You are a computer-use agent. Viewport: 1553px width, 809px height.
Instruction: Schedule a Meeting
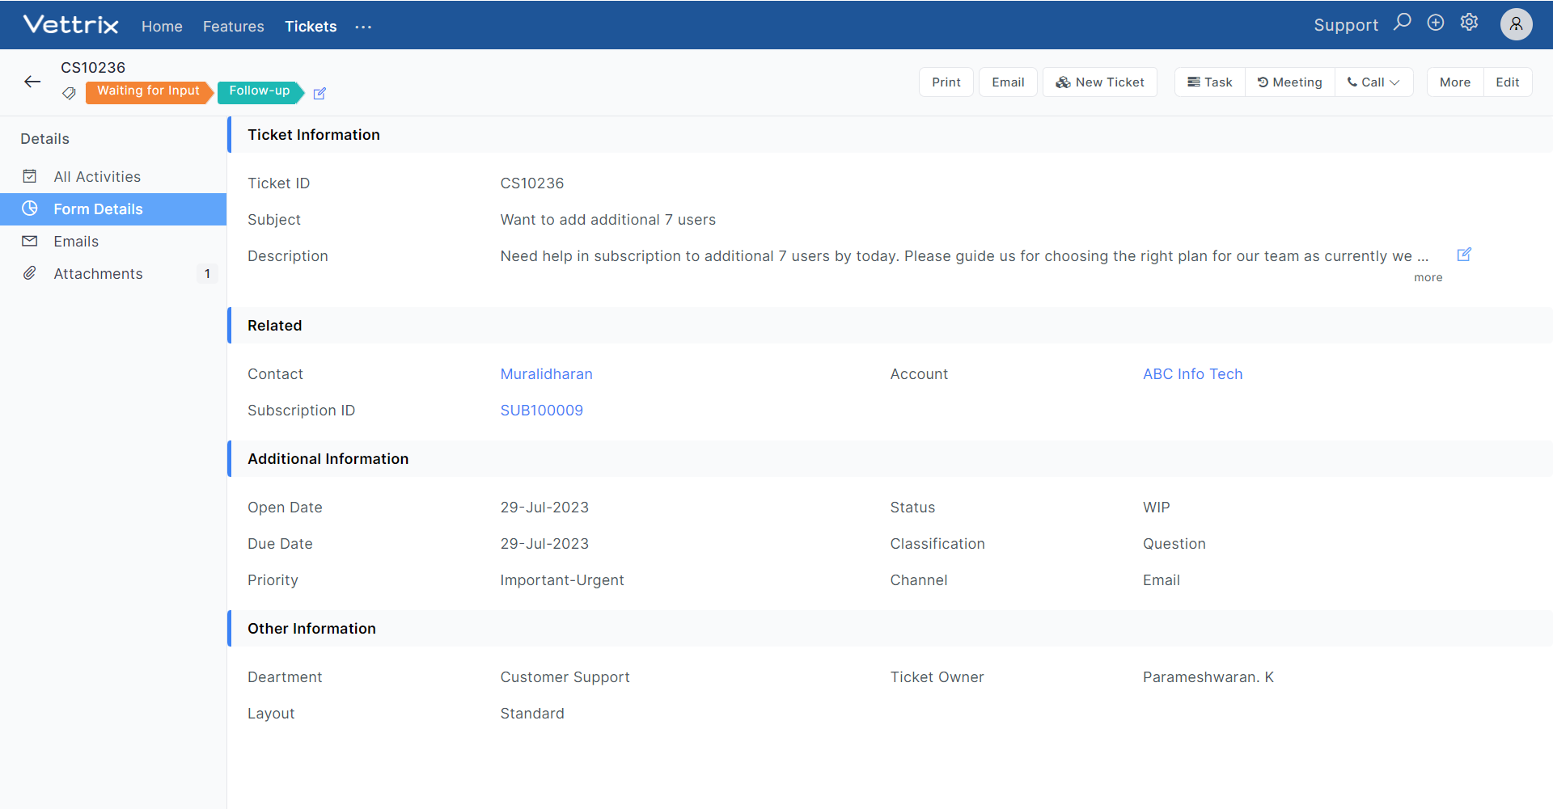1290,82
